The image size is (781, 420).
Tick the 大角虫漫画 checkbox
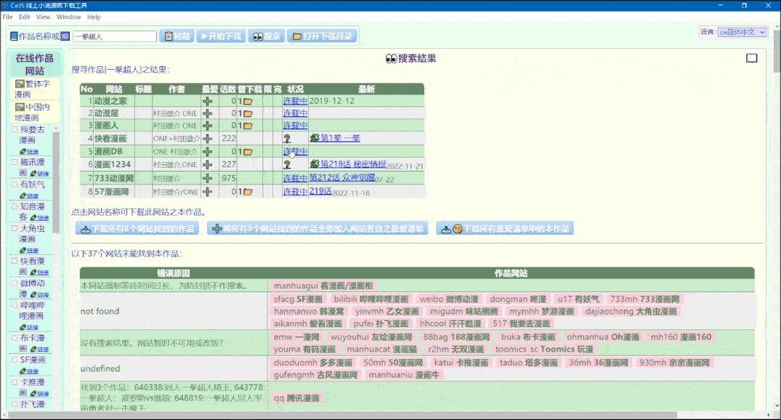15,229
